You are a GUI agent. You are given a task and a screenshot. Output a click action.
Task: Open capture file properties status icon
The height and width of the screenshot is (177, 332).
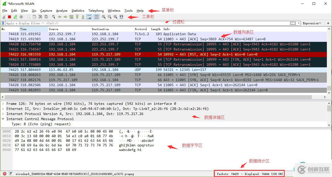(x=10, y=174)
